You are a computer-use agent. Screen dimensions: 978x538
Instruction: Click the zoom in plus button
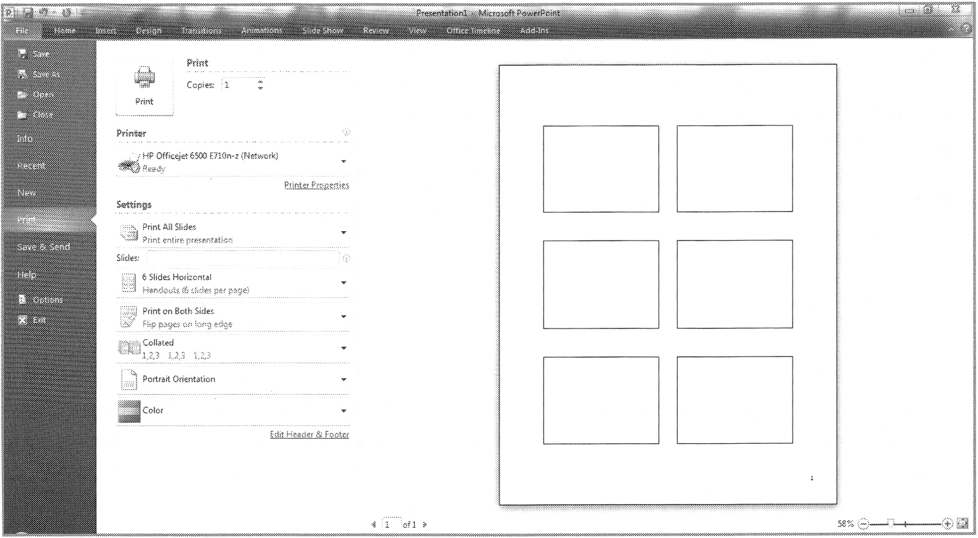[947, 524]
